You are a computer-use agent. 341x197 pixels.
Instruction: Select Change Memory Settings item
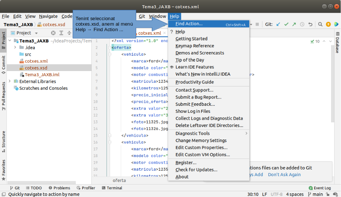coord(209,140)
